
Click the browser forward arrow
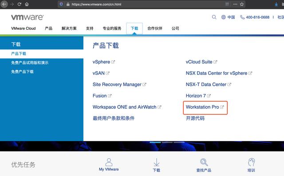tap(12, 4)
